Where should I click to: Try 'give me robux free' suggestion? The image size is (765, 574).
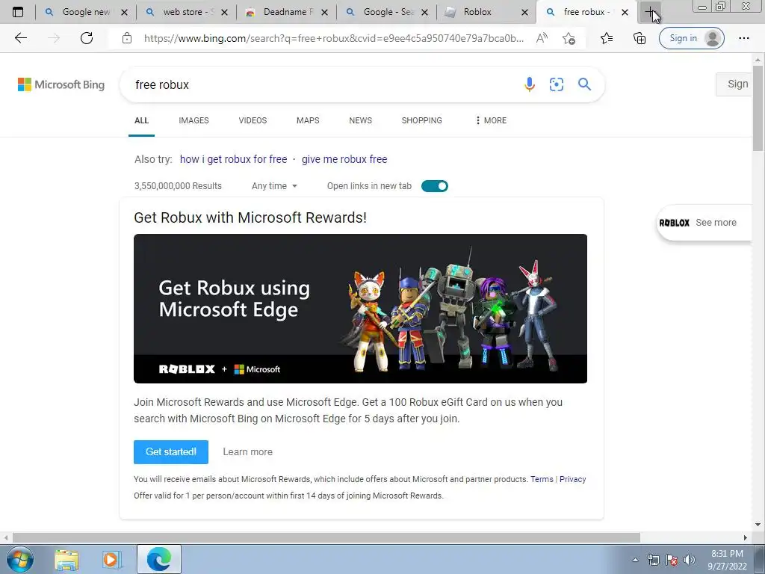point(344,159)
